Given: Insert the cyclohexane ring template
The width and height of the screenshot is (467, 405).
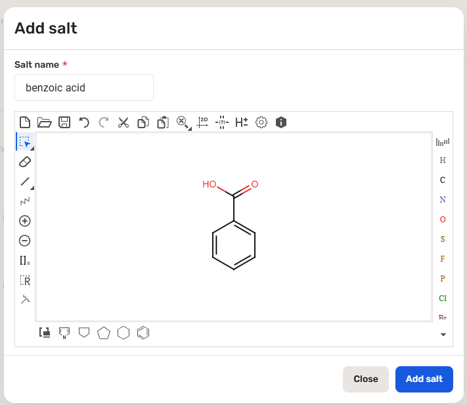Looking at the screenshot, I should click(123, 333).
